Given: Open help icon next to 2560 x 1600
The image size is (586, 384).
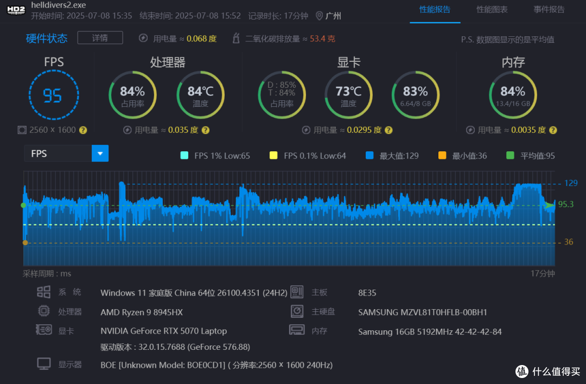Looking at the screenshot, I should pyautogui.click(x=83, y=130).
